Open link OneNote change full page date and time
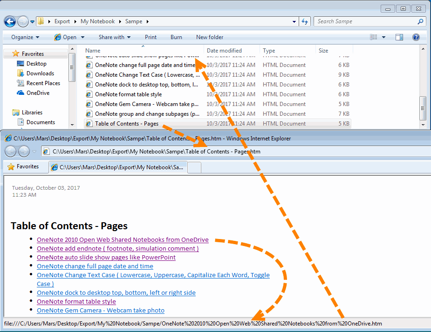 95,266
